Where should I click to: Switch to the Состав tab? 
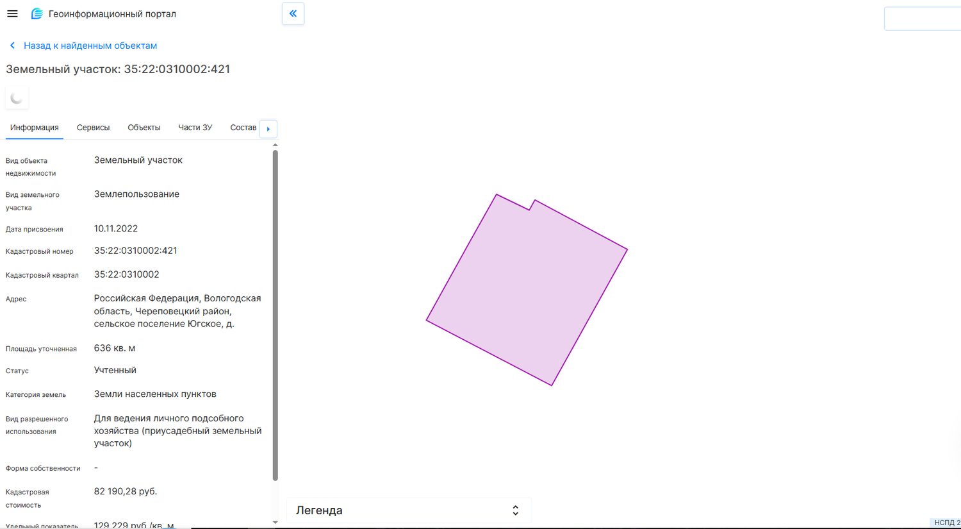point(243,128)
